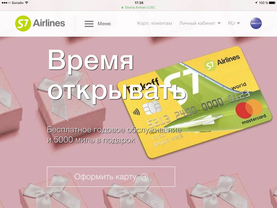277x208 pixels.
Task: Tap the Время открывать headline
Action: pos(116,76)
